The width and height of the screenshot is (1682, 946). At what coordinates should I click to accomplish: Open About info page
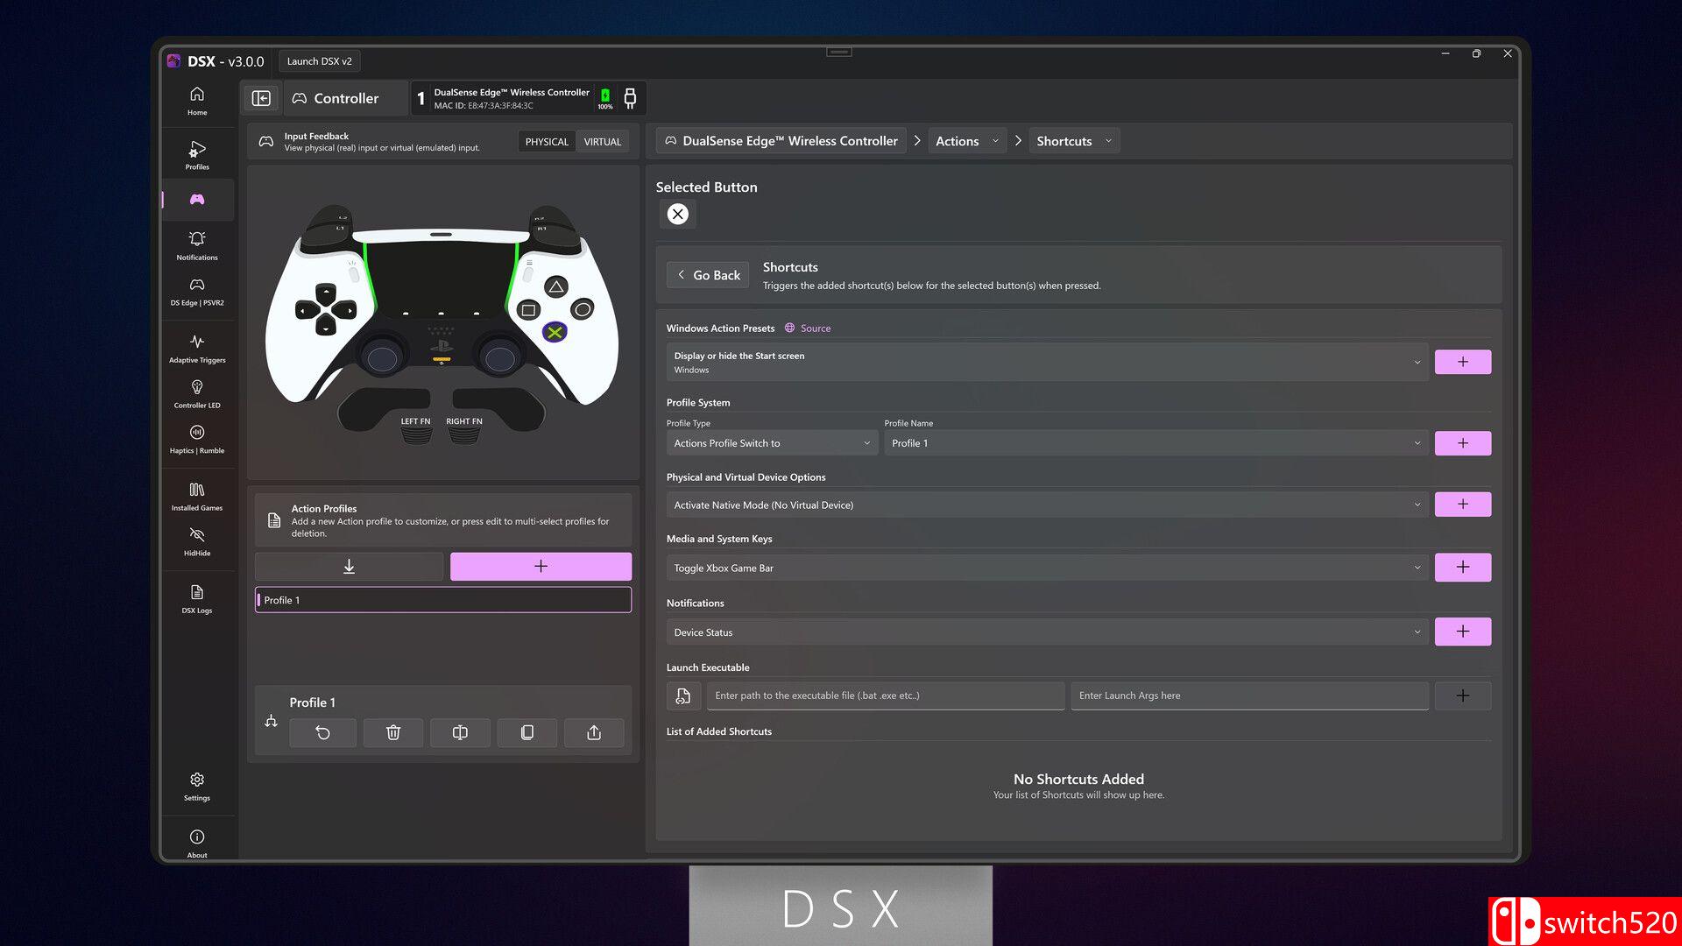pos(197,844)
